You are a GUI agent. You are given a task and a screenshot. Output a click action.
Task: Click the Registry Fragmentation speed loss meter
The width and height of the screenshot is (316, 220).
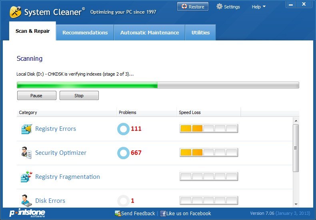[x=209, y=176]
